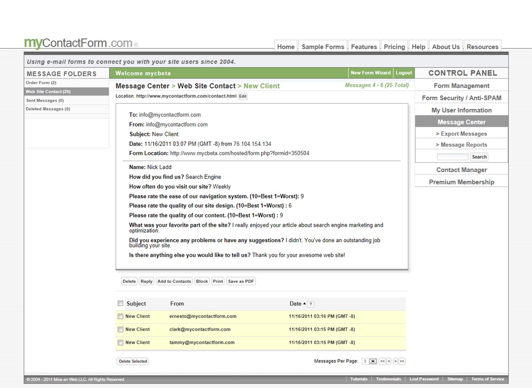Open the About Us tab
The width and height of the screenshot is (532, 388).
(446, 46)
